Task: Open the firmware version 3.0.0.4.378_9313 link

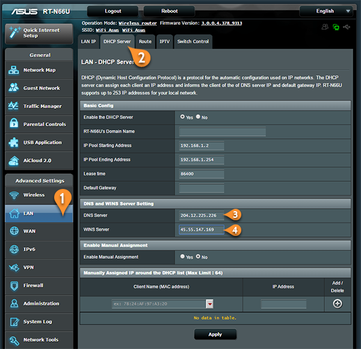Action: (221, 23)
